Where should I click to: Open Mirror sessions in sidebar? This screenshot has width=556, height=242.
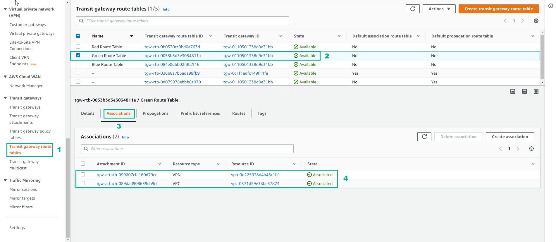23,189
